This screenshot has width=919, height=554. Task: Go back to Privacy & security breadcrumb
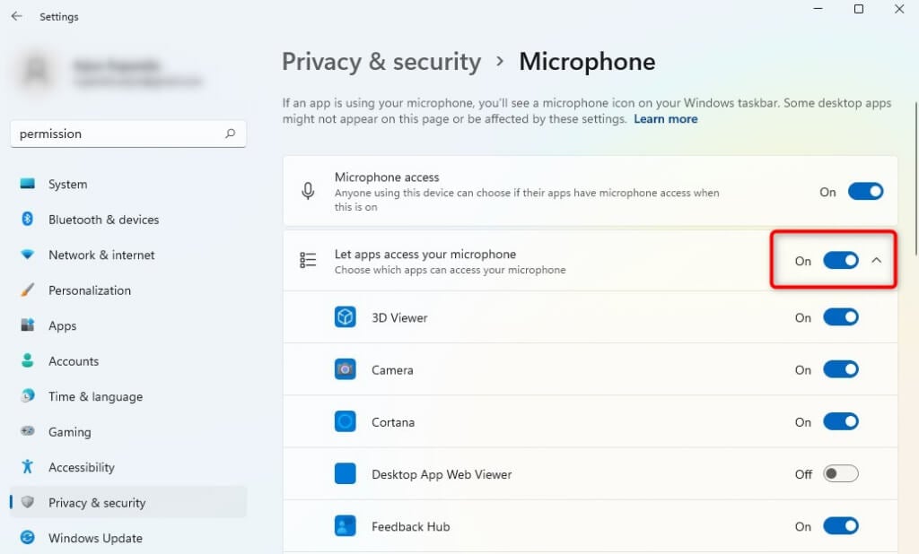[381, 62]
